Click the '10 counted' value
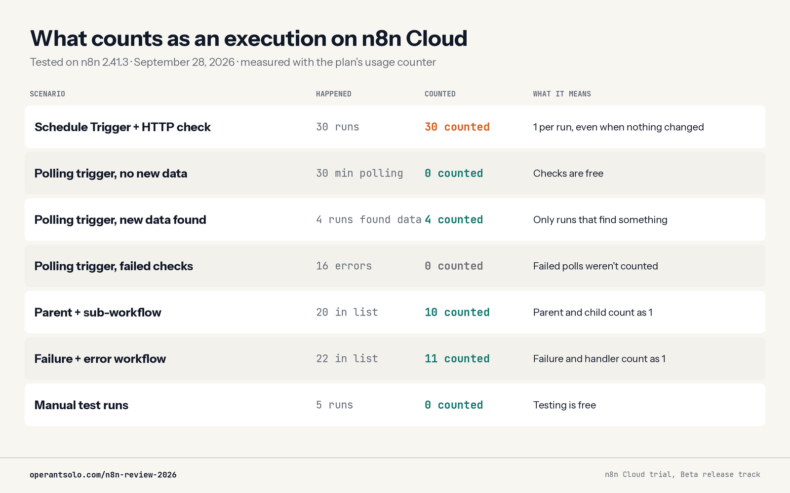 [x=457, y=313]
